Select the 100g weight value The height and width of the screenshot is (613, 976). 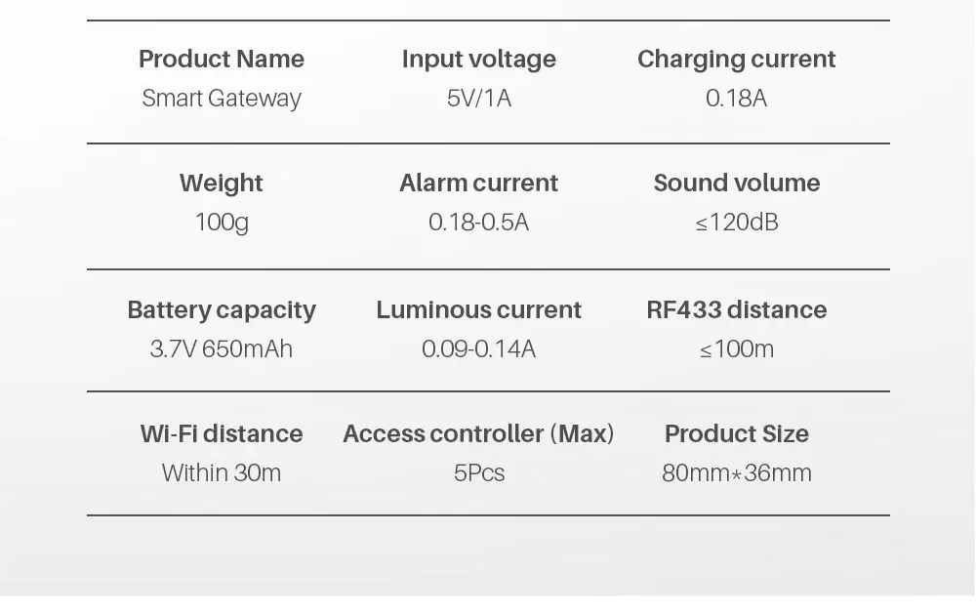pyautogui.click(x=222, y=223)
